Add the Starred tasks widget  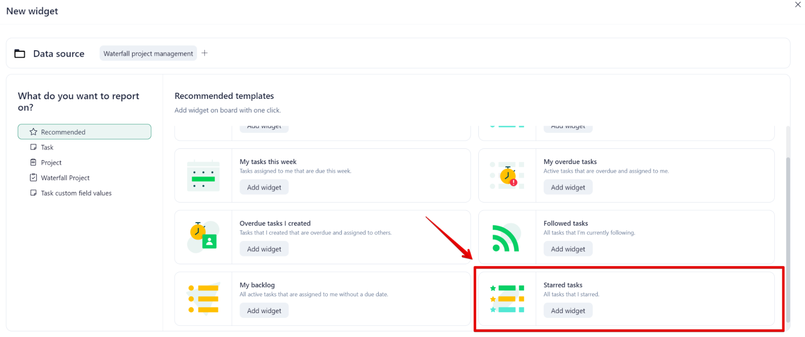click(568, 311)
